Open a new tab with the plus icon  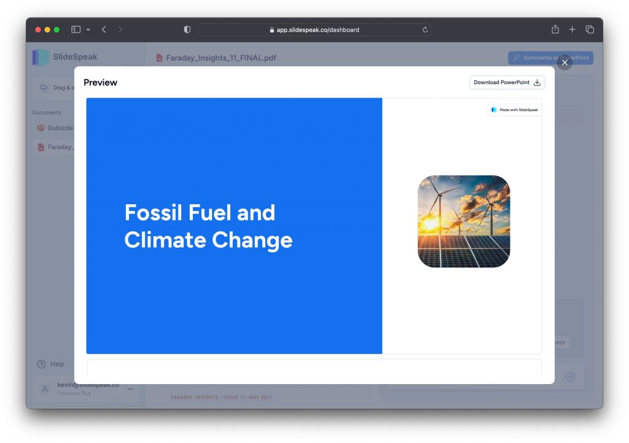(x=572, y=29)
